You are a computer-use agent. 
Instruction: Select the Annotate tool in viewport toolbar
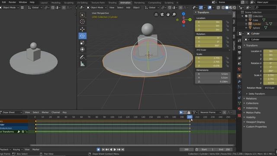(82, 57)
